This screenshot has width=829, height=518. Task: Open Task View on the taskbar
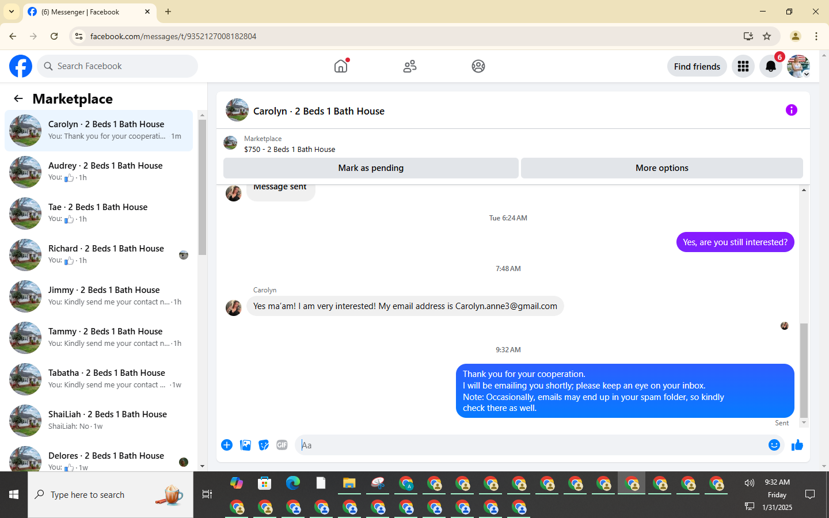(x=207, y=494)
